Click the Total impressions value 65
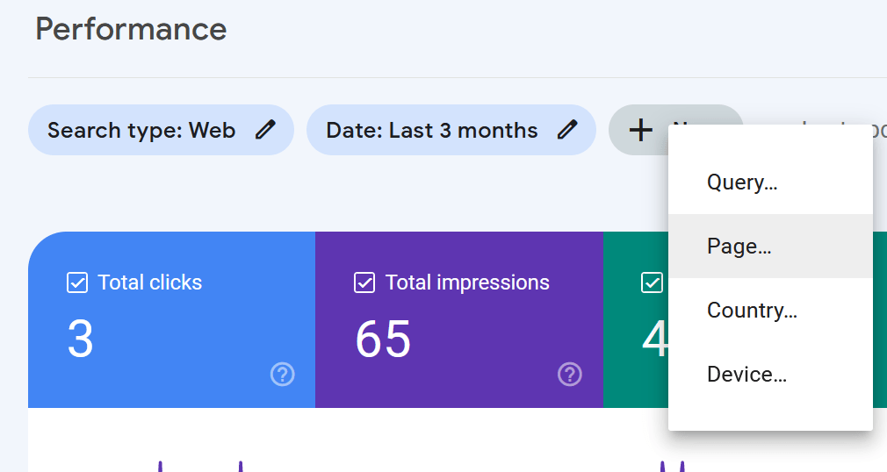Screen dimensions: 887x472 tap(383, 340)
